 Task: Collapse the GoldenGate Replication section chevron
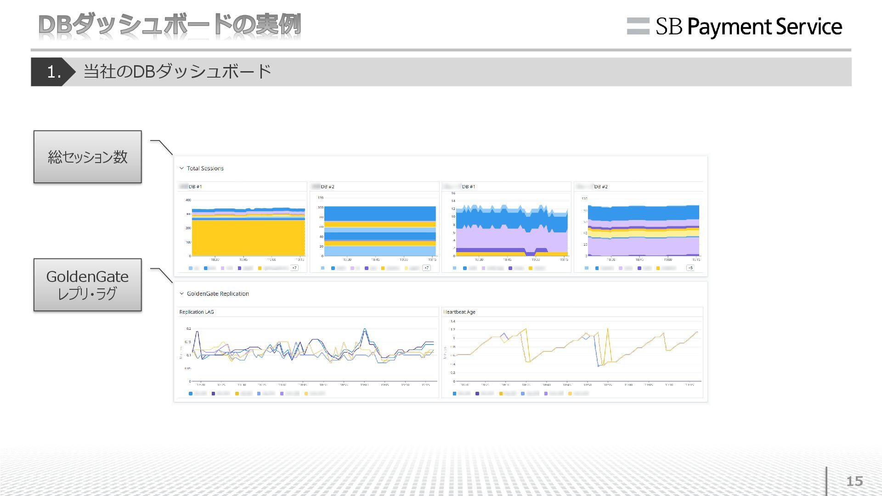click(181, 293)
